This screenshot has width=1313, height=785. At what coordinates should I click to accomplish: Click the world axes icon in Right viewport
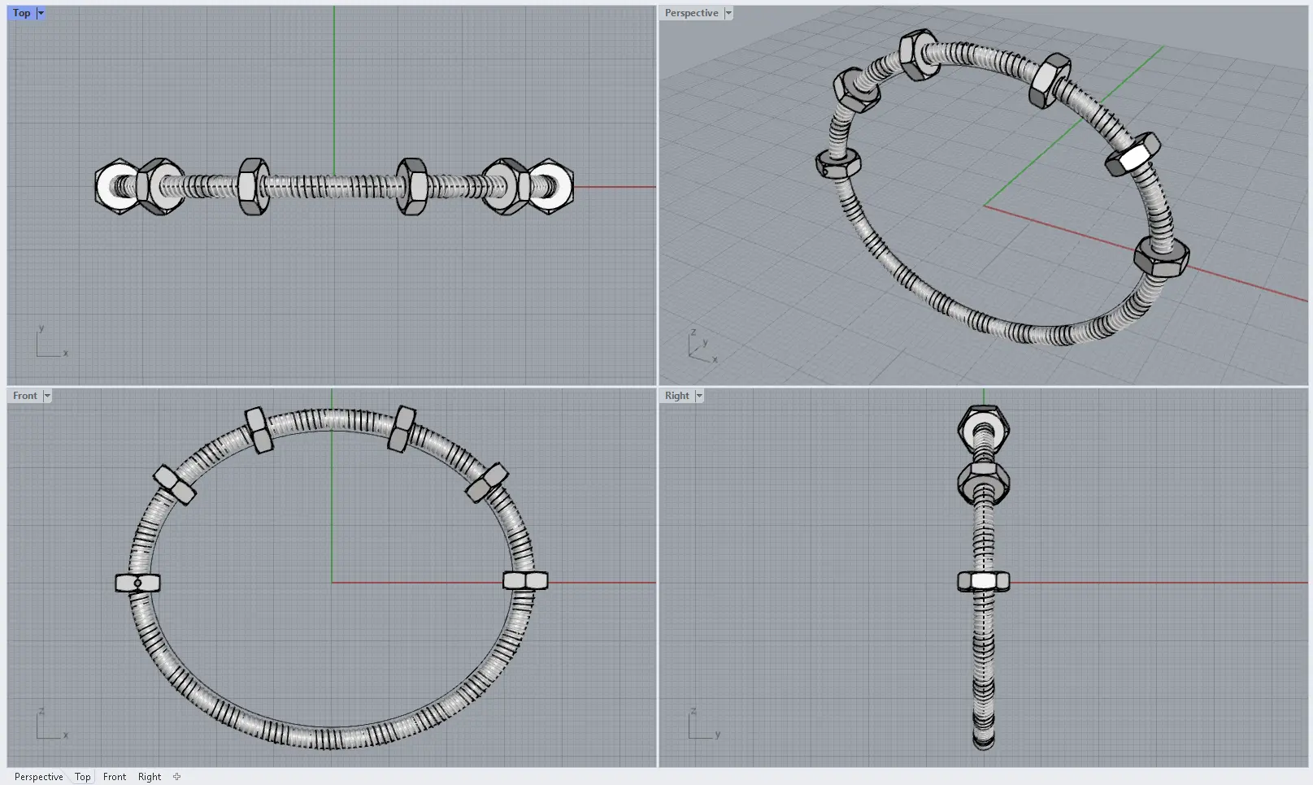pos(702,725)
